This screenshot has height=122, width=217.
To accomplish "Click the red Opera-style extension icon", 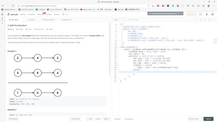I will click(158, 6).
